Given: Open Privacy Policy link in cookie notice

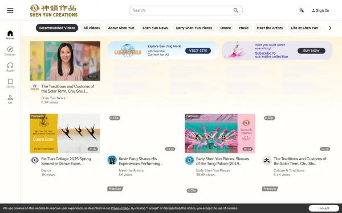Looking at the screenshot, I should (x=120, y=208).
